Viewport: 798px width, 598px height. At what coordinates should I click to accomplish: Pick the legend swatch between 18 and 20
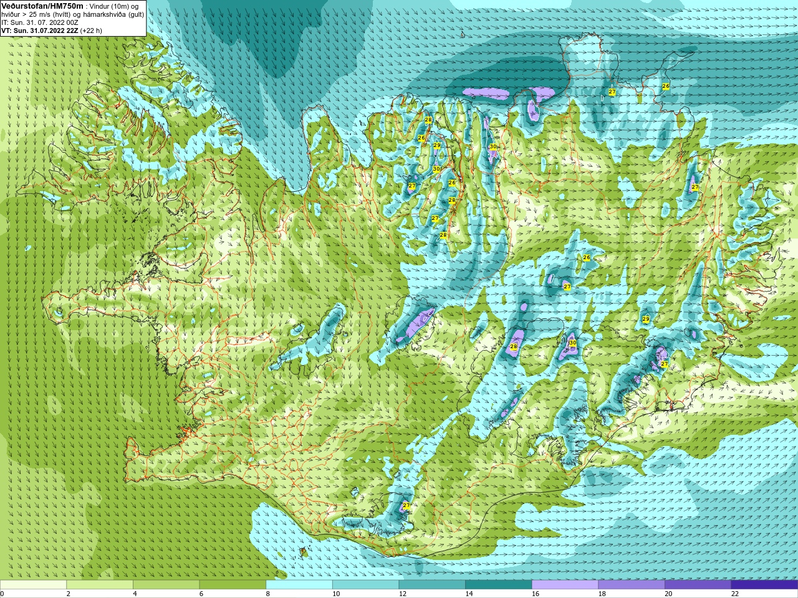(632, 584)
